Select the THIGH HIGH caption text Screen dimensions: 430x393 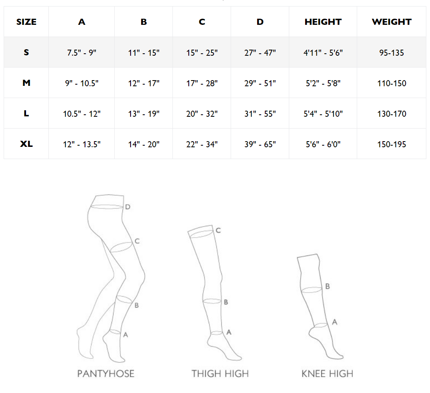(220, 373)
